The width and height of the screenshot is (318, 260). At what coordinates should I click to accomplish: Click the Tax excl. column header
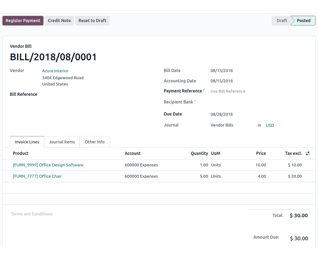click(x=293, y=153)
